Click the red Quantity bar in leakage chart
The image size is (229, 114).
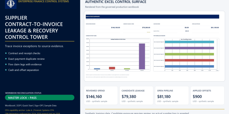point(112,68)
